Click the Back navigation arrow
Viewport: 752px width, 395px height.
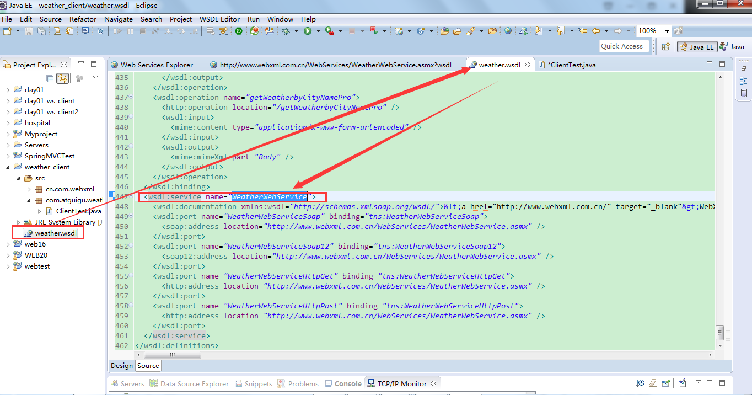[x=595, y=31]
